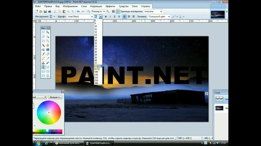This screenshot has width=261, height=146.
Task: Select the Gradient tool
Action: coord(48,49)
